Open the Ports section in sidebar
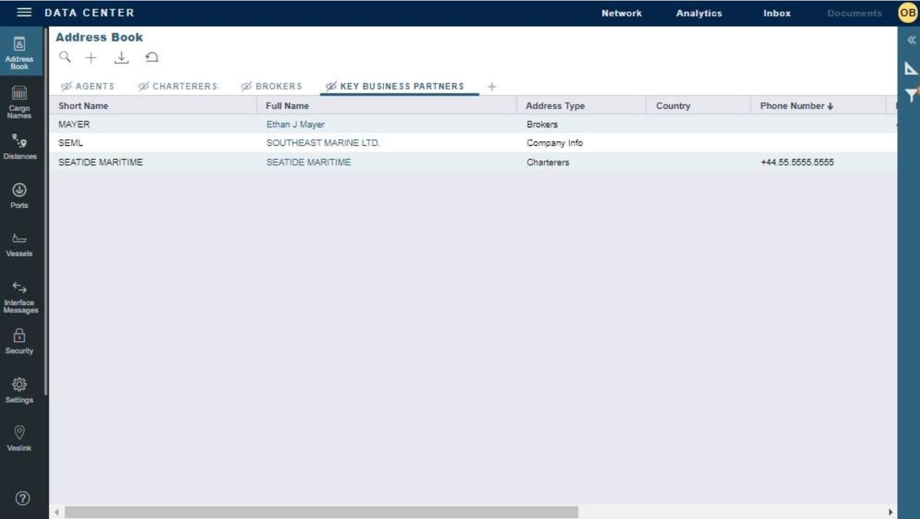This screenshot has height=519, width=920. [x=21, y=195]
